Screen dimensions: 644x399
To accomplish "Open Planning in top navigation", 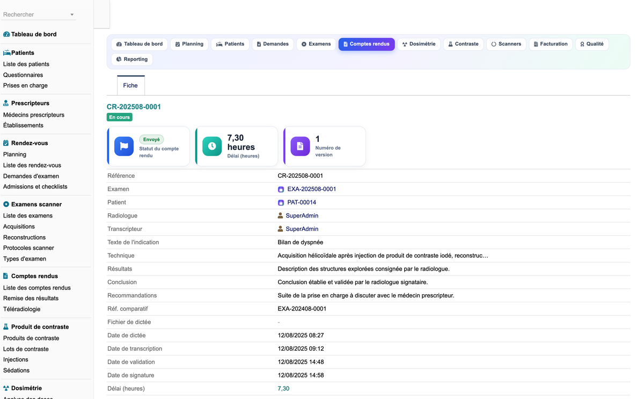I will pos(189,44).
